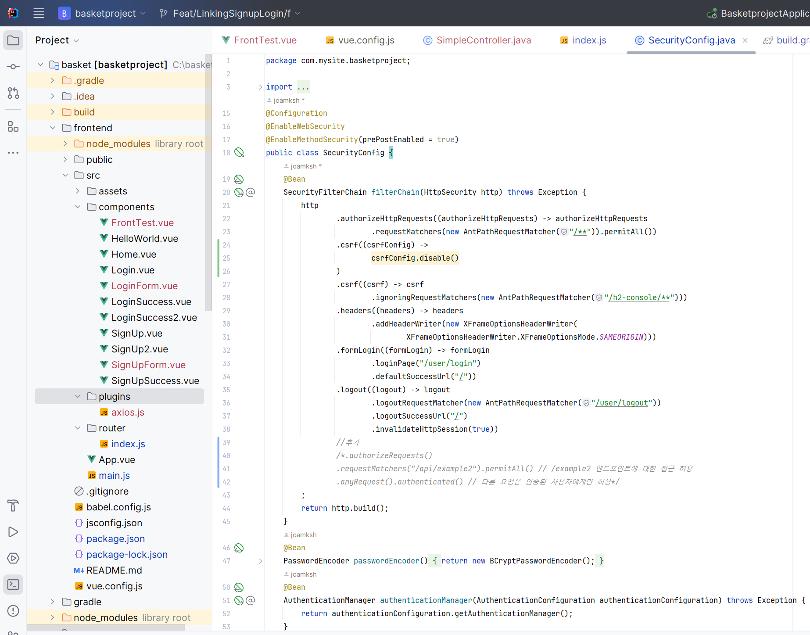Open the Problems tool window icon
Viewport: 810px width, 635px height.
13,611
